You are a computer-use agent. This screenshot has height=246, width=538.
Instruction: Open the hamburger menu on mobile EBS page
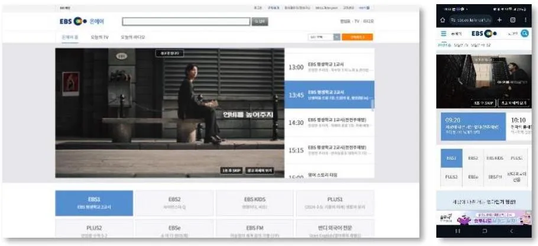pos(443,33)
